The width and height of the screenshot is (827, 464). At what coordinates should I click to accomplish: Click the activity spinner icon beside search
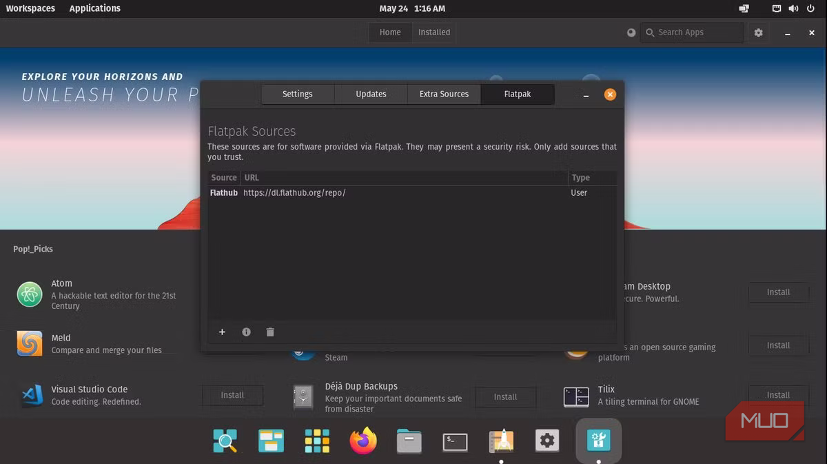[631, 32]
